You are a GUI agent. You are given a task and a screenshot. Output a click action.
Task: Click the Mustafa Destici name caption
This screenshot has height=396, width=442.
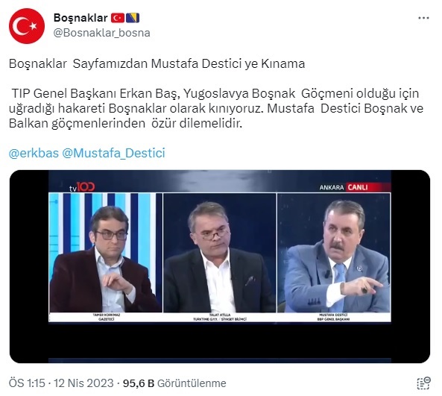pos(334,315)
